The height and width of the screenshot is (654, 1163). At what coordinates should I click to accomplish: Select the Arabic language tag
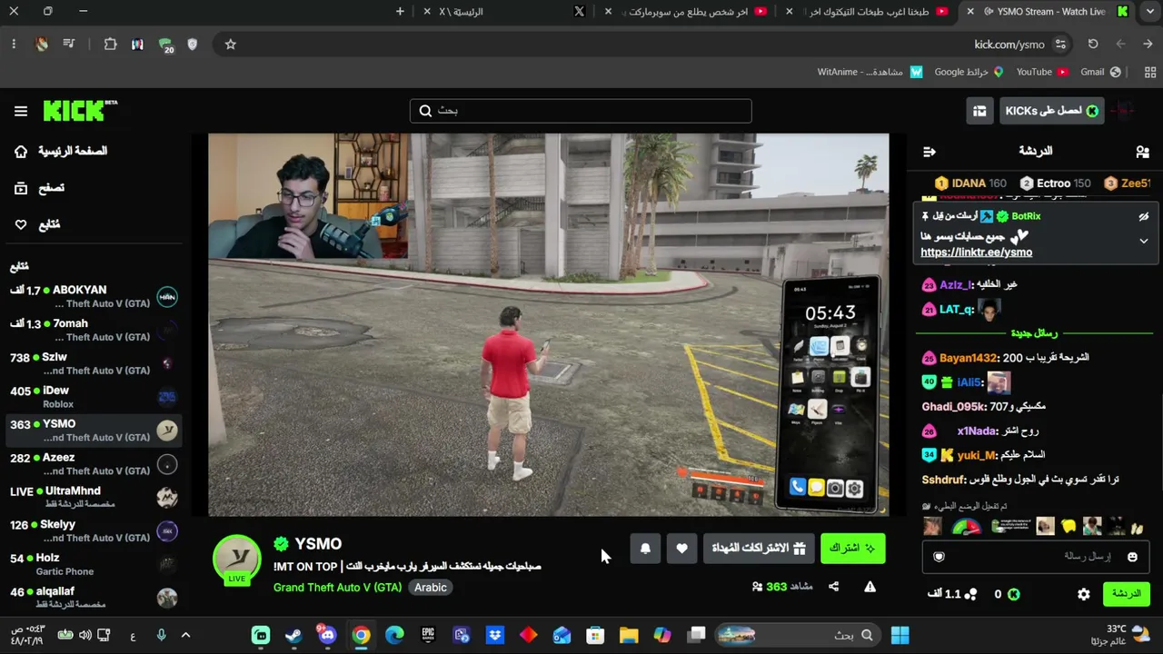point(431,588)
